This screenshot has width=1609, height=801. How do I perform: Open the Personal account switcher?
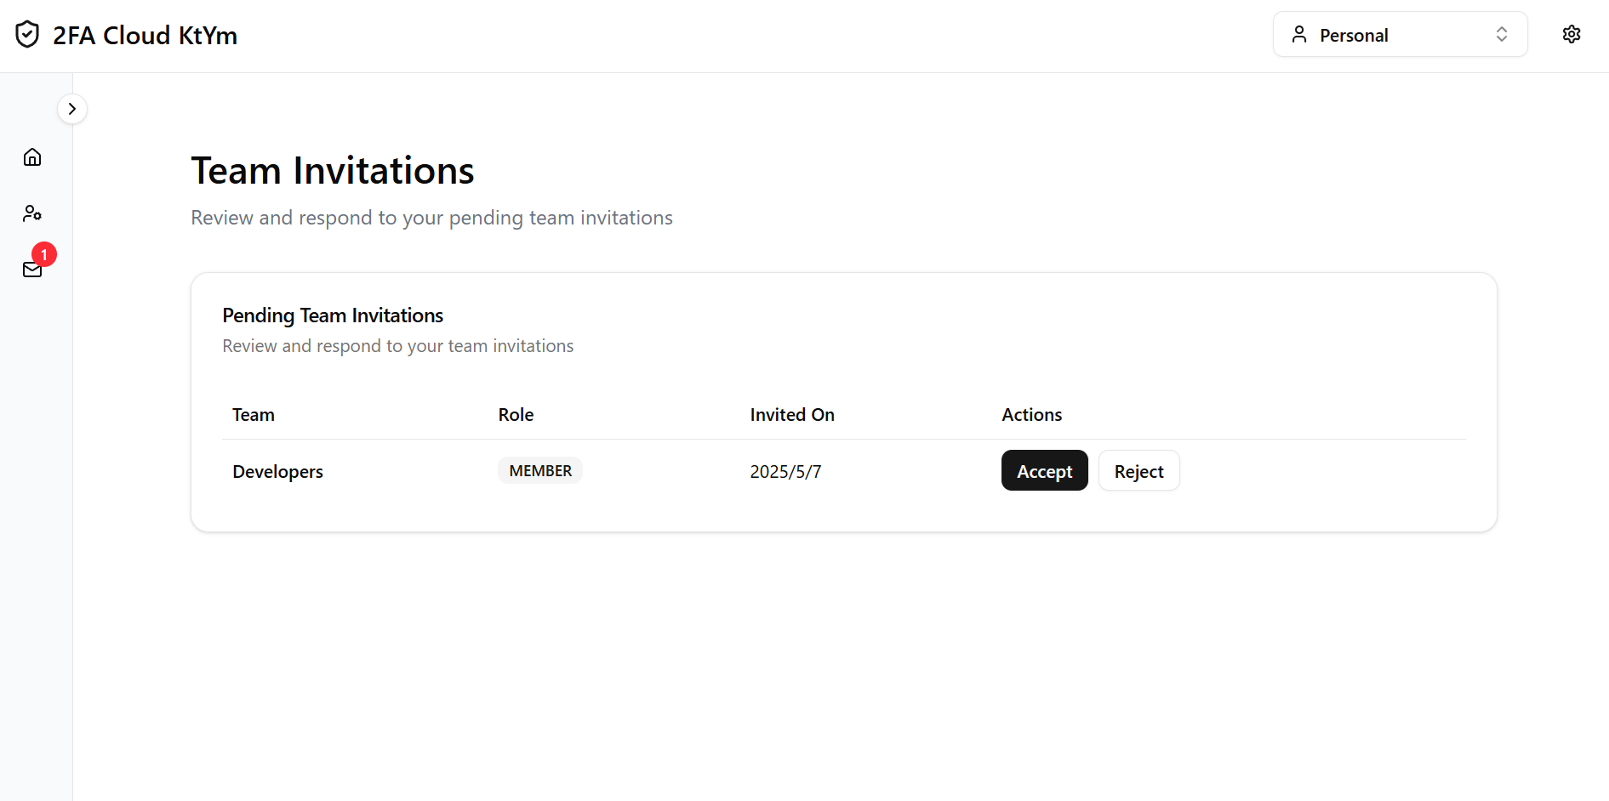[x=1399, y=35]
